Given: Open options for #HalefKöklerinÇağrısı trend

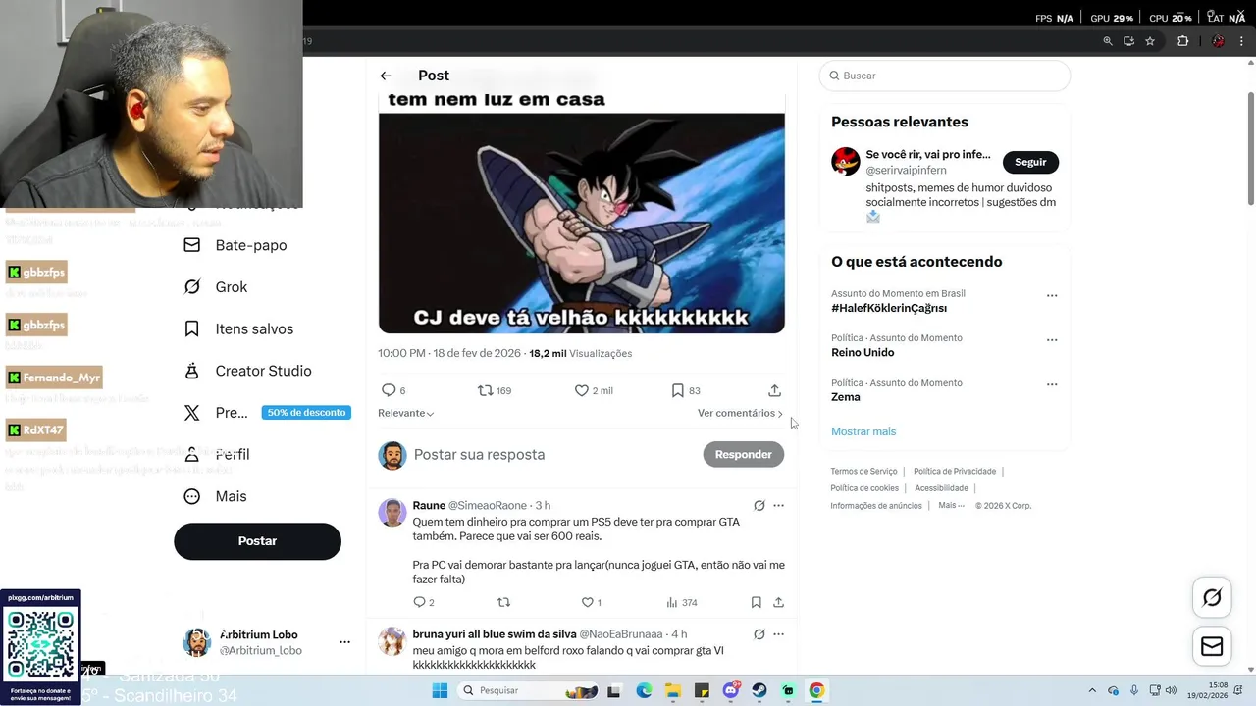Looking at the screenshot, I should [x=1052, y=295].
